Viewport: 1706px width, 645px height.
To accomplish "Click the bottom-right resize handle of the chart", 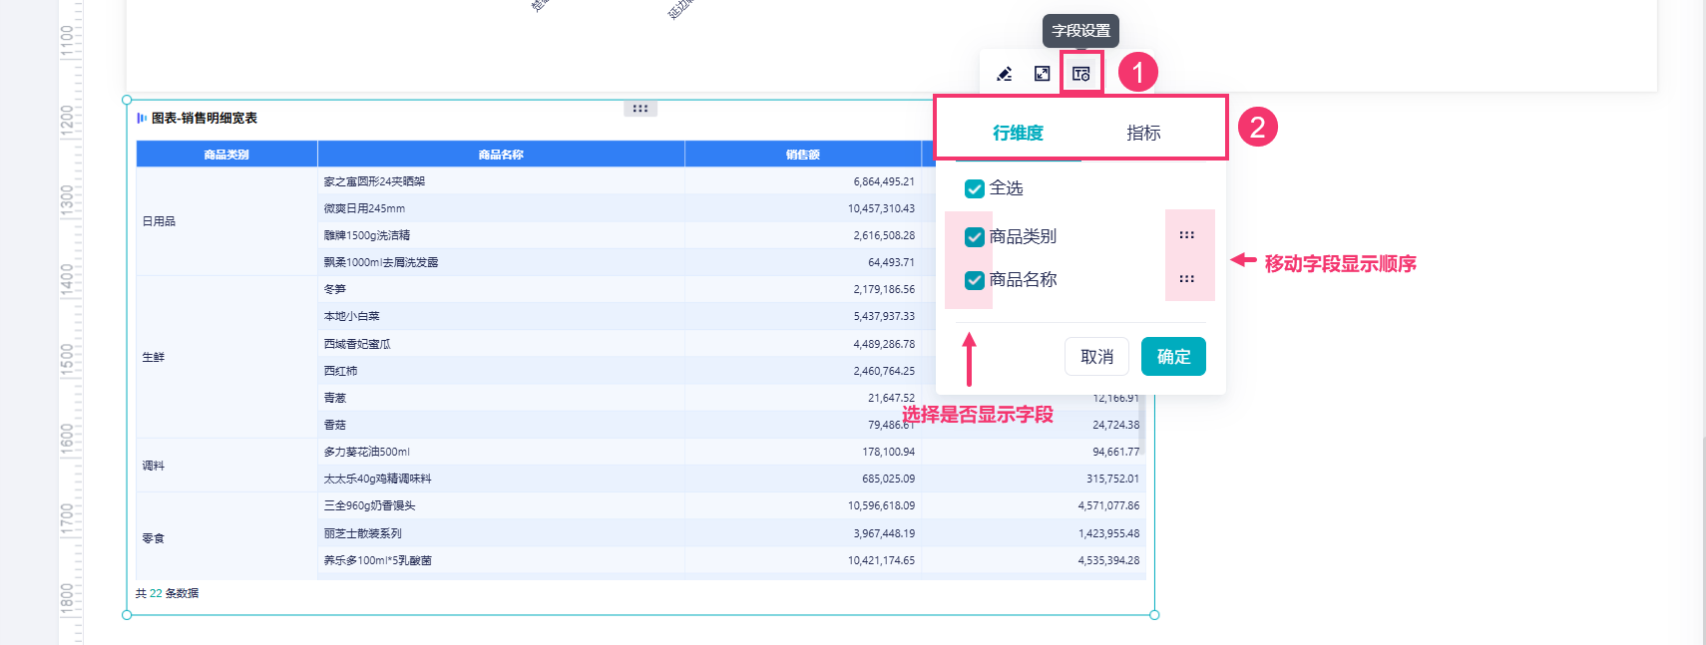I will (1154, 615).
